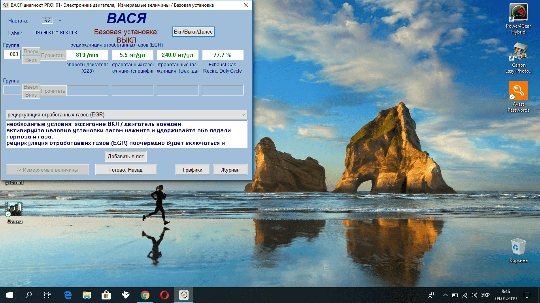Launch Google Chrome from the taskbar
Image resolution: width=540 pixels, height=303 pixels.
pos(145,295)
